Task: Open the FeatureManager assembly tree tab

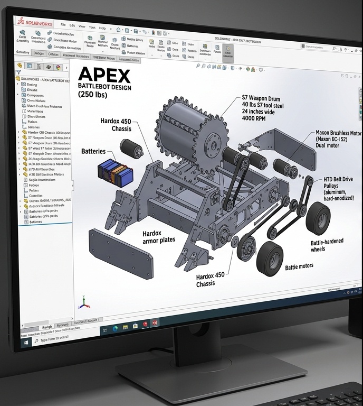Action: click(20, 65)
